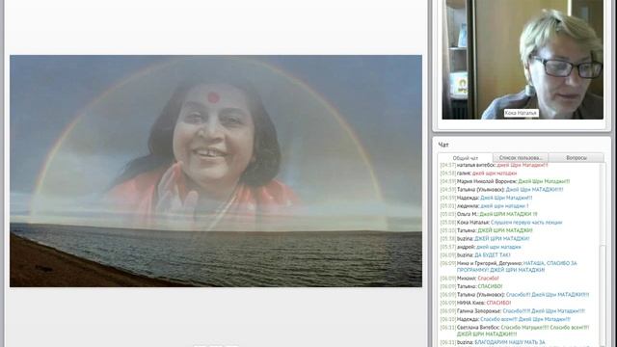Select Нина и Григорий, Дегунино message

508,267
